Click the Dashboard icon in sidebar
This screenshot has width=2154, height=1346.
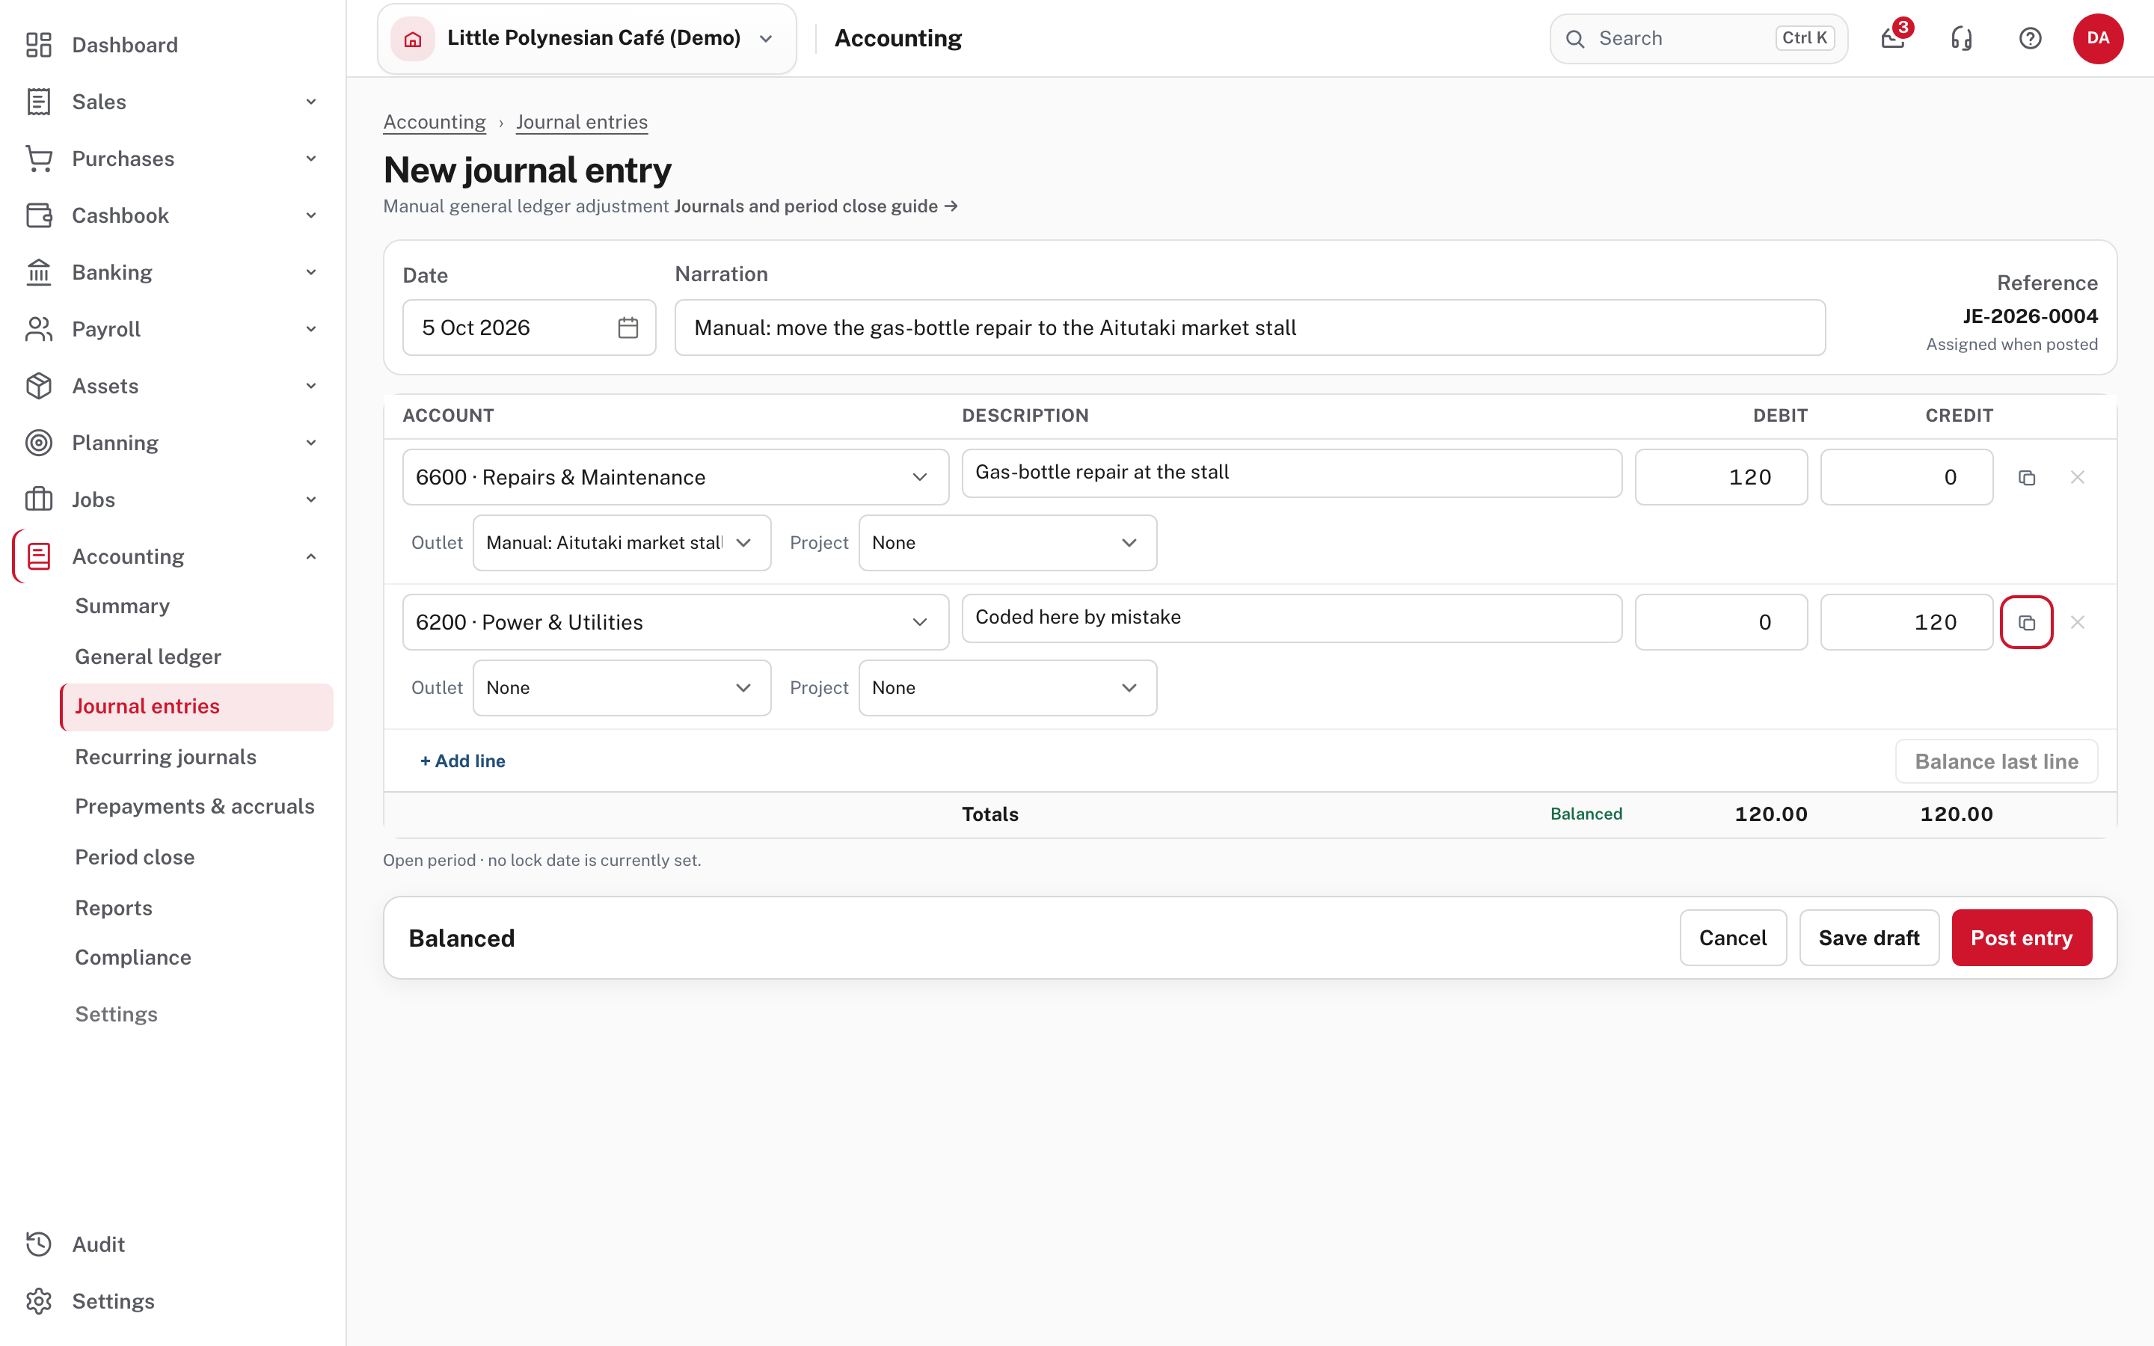(39, 45)
